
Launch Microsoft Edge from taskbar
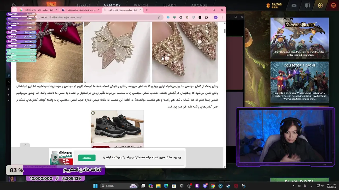pyautogui.click(x=166, y=186)
